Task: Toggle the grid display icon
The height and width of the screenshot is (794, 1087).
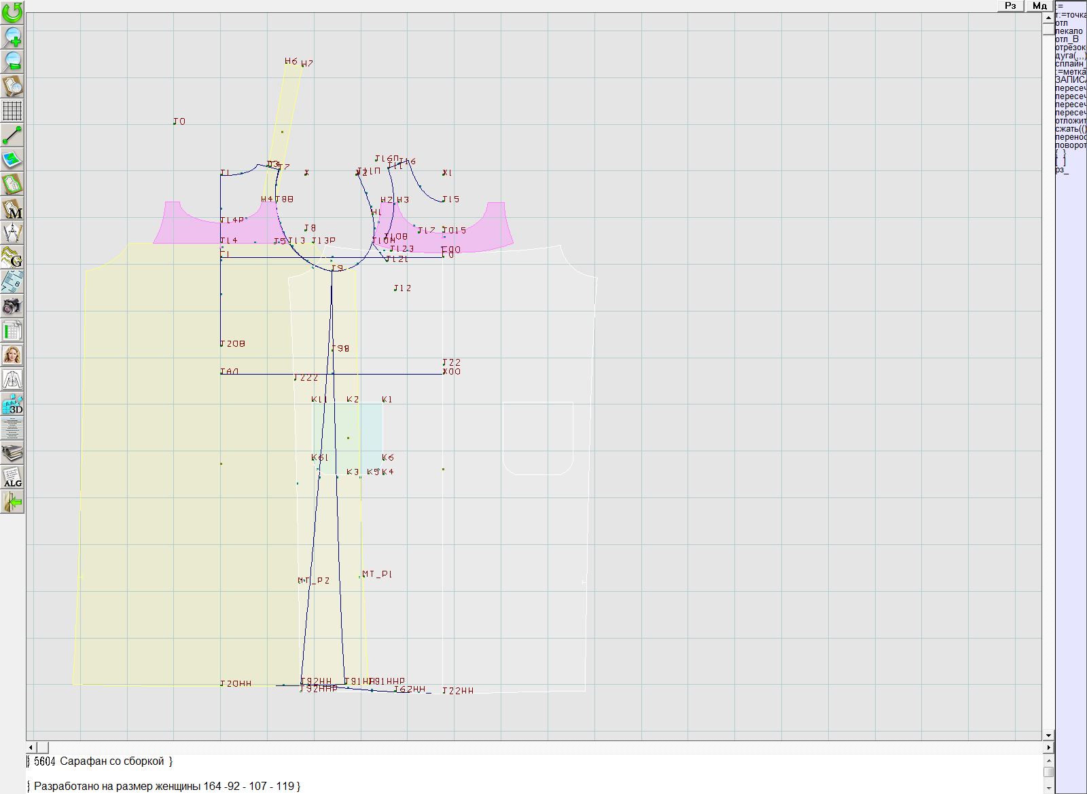Action: click(12, 111)
